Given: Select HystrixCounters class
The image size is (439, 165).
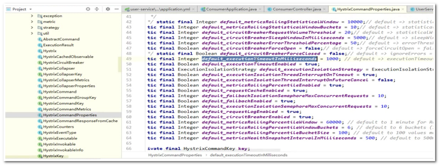Looking at the screenshot, I should click(x=56, y=127).
